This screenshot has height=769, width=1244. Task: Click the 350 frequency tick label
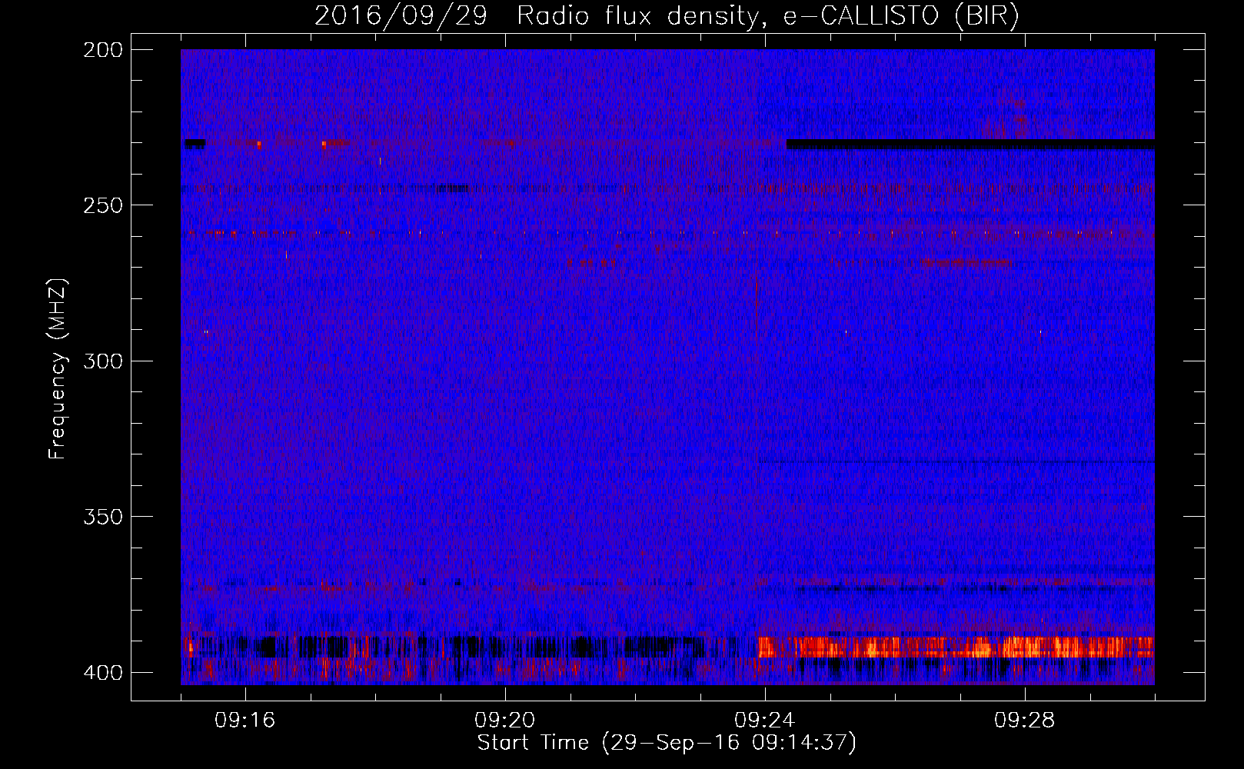(x=102, y=517)
